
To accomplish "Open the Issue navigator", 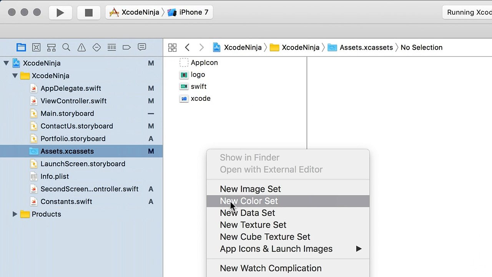I will click(81, 47).
